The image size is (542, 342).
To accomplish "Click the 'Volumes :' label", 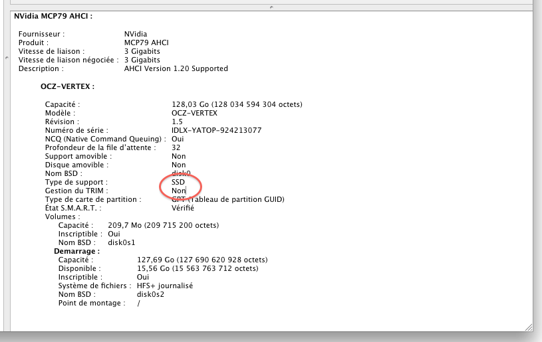I will 63,216.
